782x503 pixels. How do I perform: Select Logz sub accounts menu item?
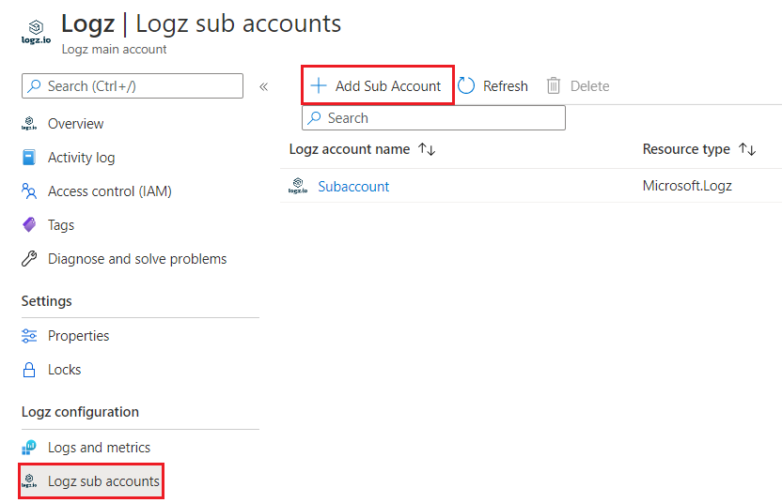(x=91, y=481)
